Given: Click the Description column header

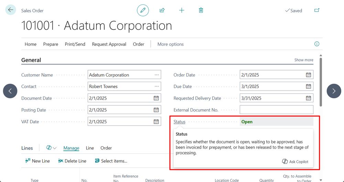Looking at the screenshot, I should point(155,180).
